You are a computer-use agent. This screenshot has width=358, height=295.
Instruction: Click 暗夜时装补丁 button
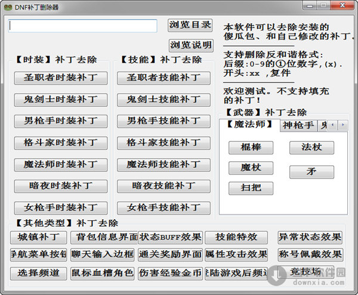tap(61, 186)
